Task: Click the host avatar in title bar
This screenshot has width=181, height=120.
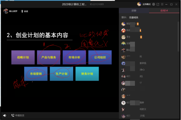Action: pyautogui.click(x=139, y=4)
